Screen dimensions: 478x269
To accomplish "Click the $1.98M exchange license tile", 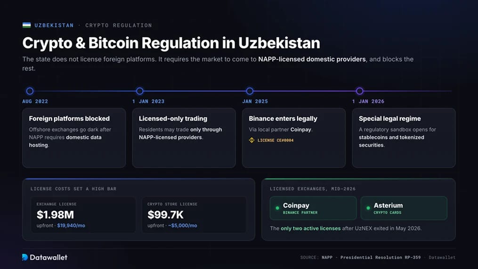I will [x=83, y=215].
